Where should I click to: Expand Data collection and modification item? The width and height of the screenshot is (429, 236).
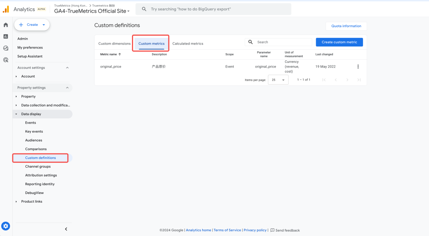tap(16, 105)
